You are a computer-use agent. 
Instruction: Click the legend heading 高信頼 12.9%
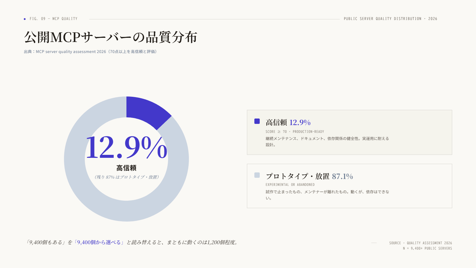(288, 122)
